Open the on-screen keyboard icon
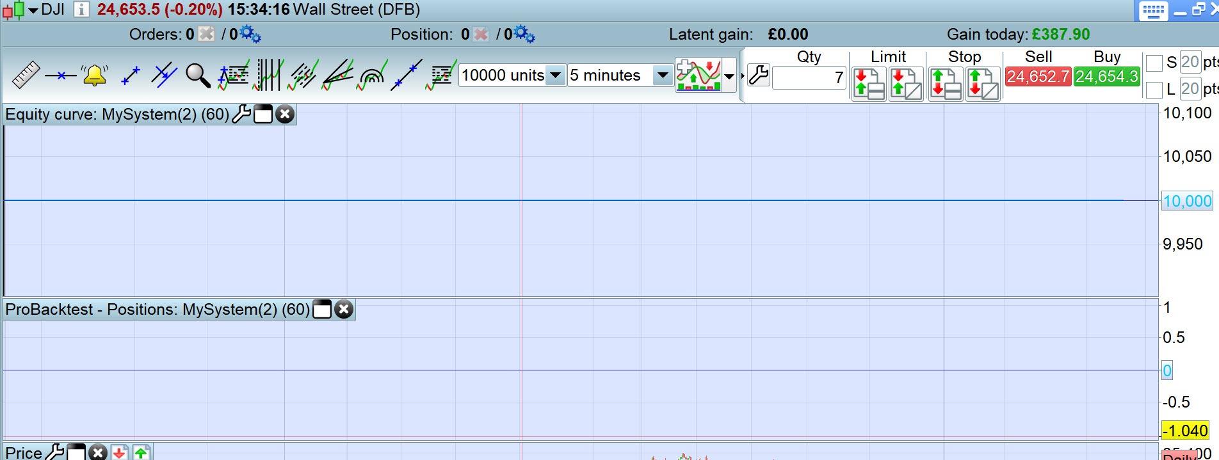Viewport: 1219px width, 460px height. pos(1153,11)
